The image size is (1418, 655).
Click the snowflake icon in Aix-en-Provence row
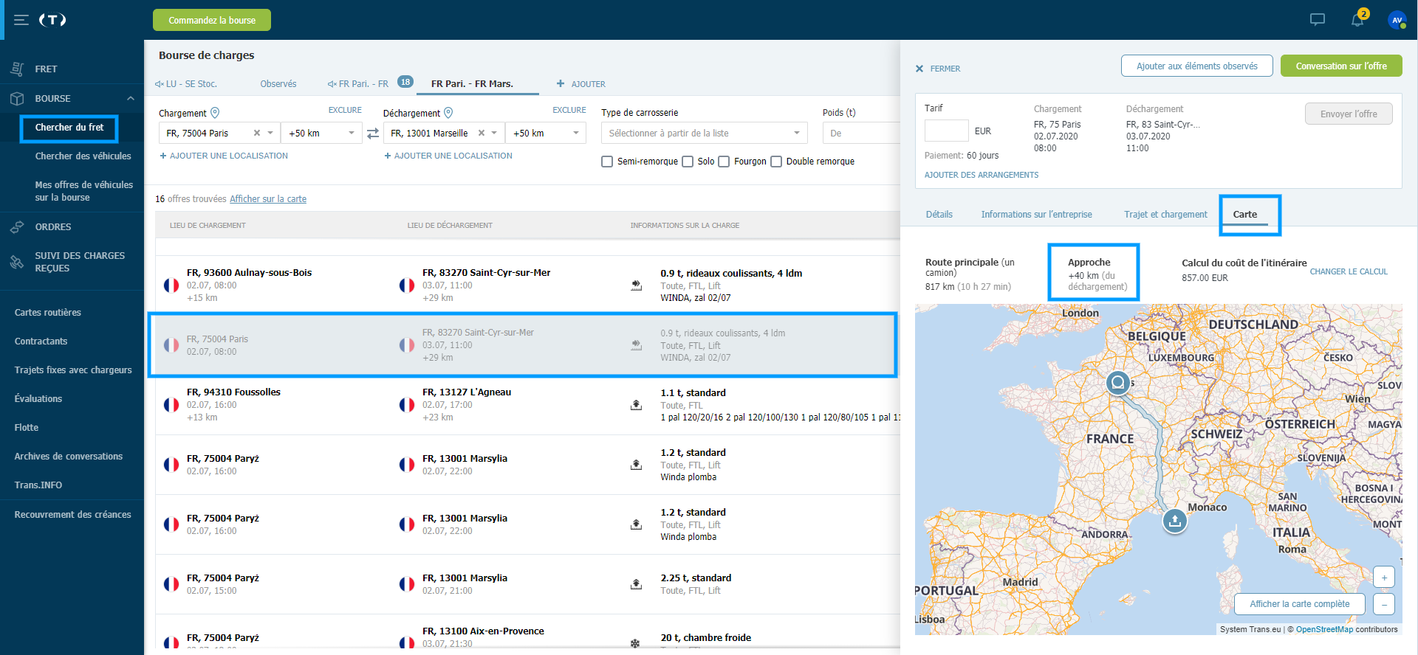(635, 643)
